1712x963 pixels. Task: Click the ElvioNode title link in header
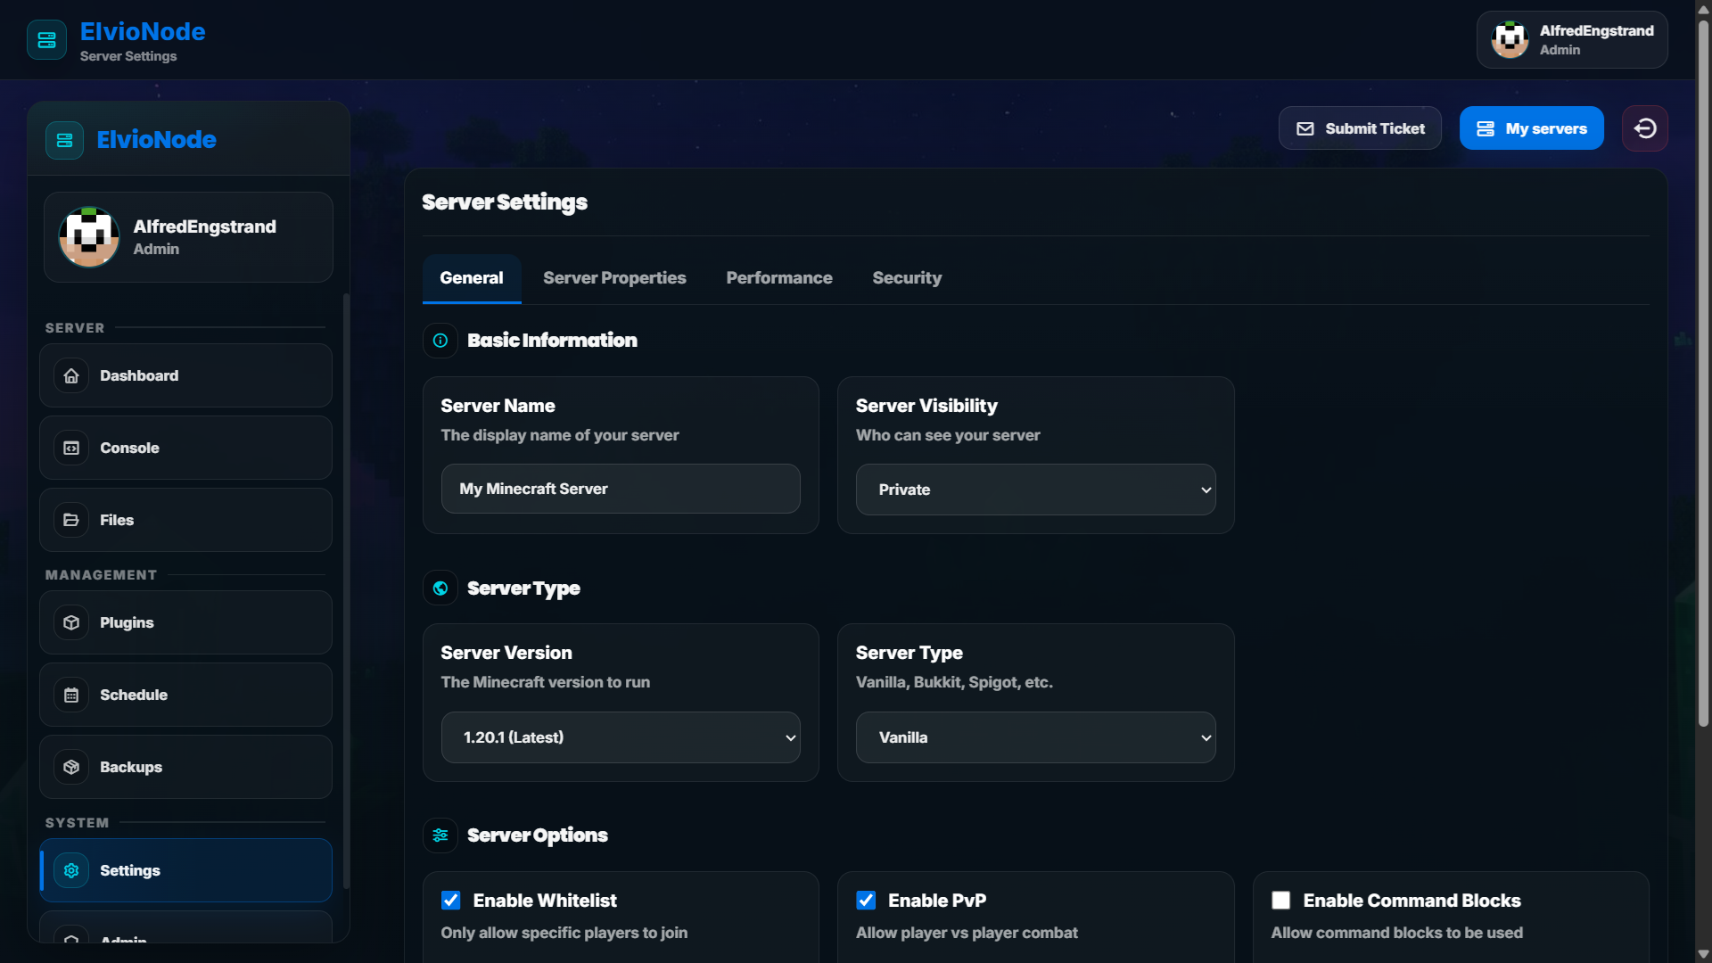(143, 31)
